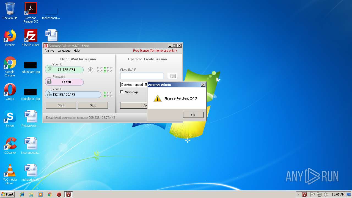The height and width of the screenshot is (198, 352).
Task: Click the Stop button
Action: tap(93, 105)
